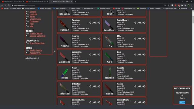The width and height of the screenshot is (194, 109).
Task: Switch to the South Park YouTube tab
Action: [x=37, y=2]
